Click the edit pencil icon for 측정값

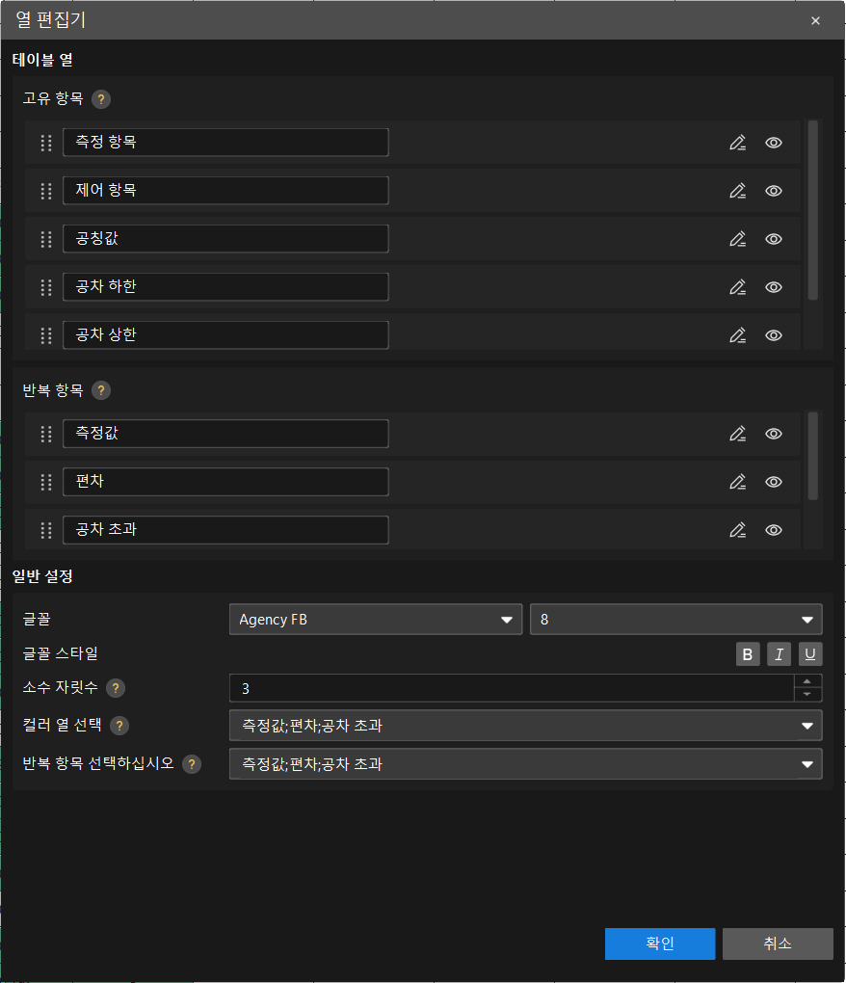[737, 434]
